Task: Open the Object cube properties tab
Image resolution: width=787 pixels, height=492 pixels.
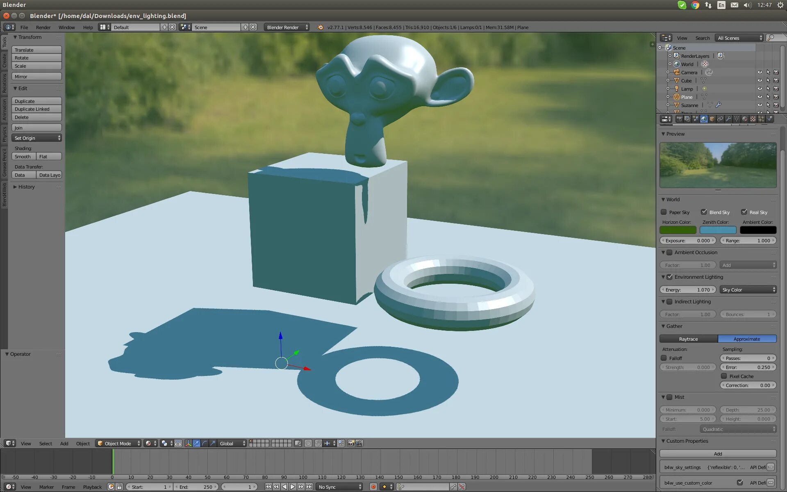Action: pos(712,119)
